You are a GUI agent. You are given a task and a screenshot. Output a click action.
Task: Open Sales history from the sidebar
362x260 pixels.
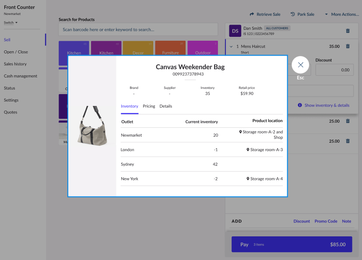[16, 64]
